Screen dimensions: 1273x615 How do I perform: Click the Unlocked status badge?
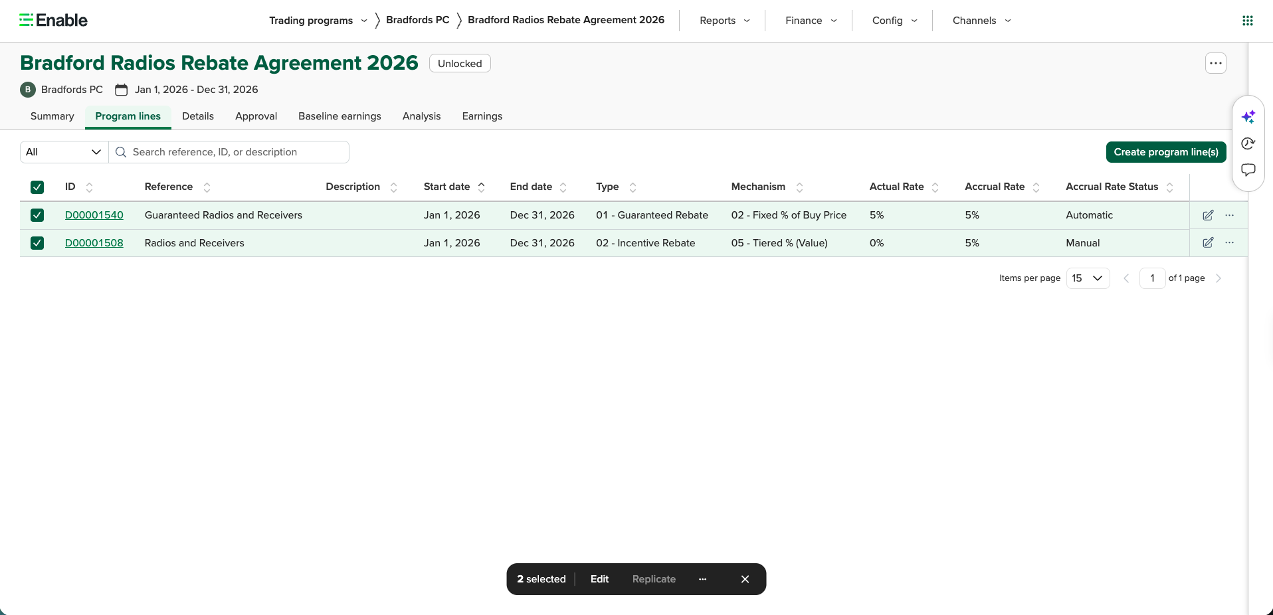click(460, 64)
